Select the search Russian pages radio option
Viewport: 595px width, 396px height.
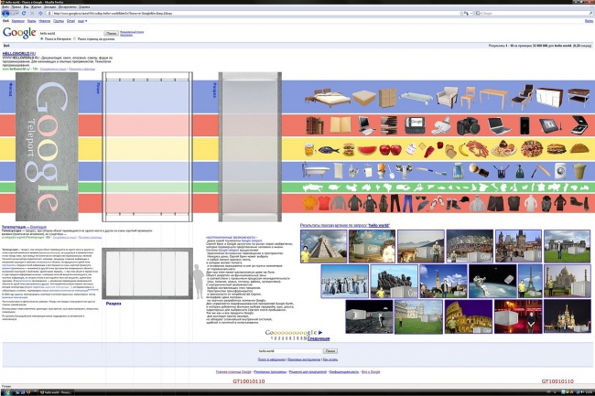point(74,38)
